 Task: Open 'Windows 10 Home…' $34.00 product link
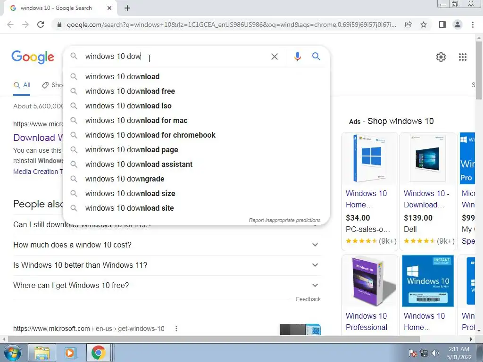coord(366,199)
